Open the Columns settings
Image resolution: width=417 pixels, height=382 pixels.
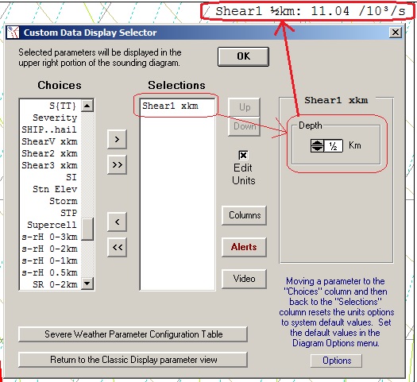coord(244,215)
